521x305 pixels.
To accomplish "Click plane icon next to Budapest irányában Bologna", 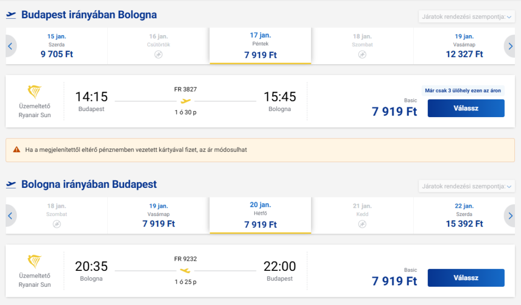I will tap(11, 15).
